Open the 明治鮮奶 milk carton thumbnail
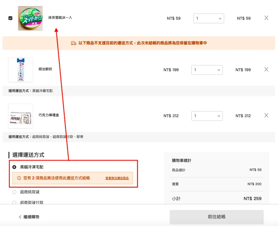Screen dimensions: 279x226 pos(21,70)
